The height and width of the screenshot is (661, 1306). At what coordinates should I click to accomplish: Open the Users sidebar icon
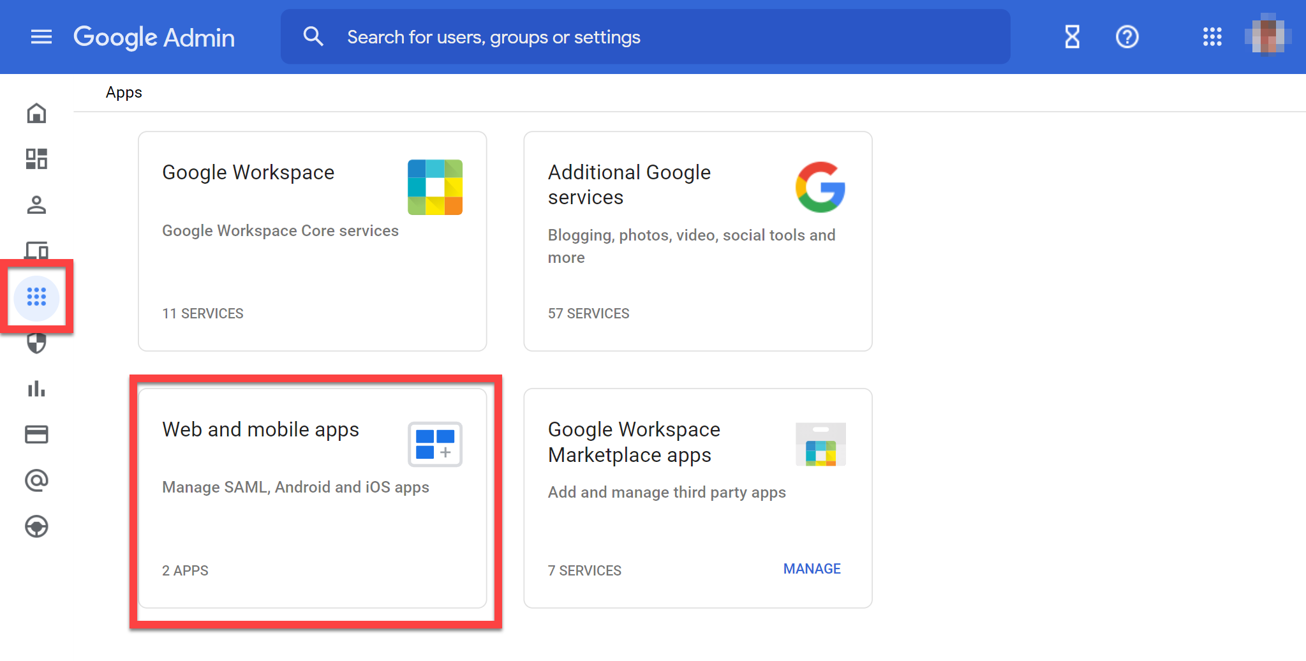[x=36, y=205]
